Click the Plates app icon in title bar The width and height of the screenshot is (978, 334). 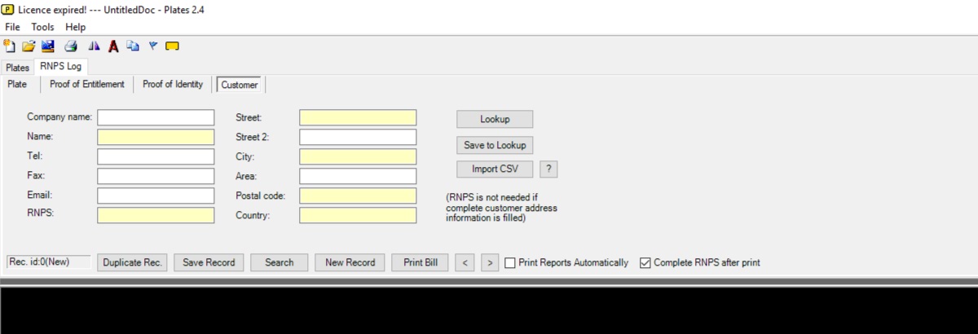[x=8, y=8]
